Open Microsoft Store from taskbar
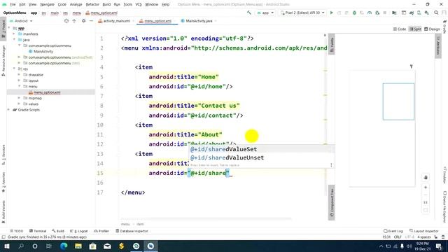The height and width of the screenshot is (252, 448). [92, 246]
